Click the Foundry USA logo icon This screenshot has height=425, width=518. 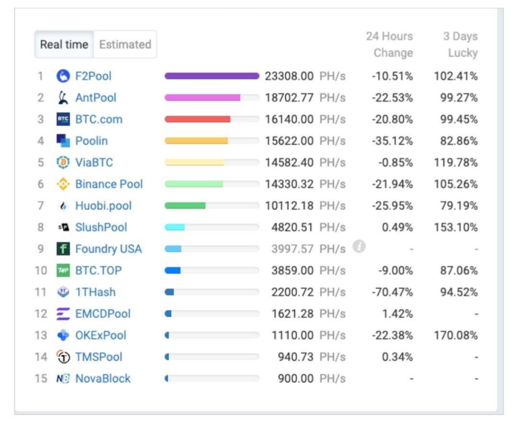[x=63, y=249]
